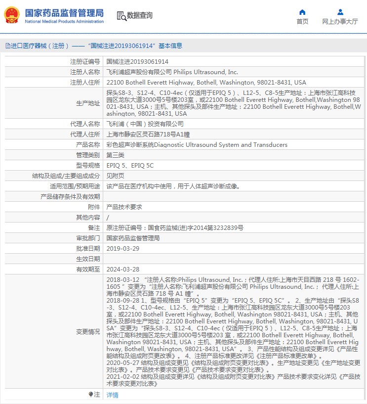This screenshot has width=367, height=404.
Task: Click the bulb icon beside 注
Action: coord(90,395)
